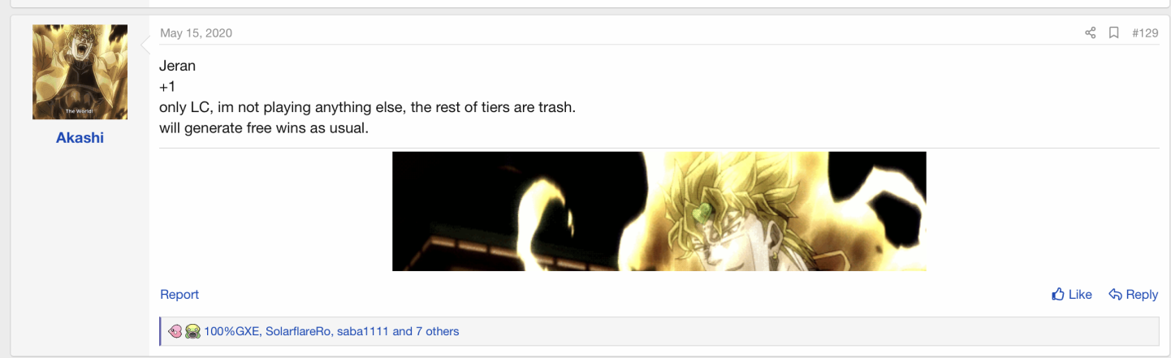The height and width of the screenshot is (358, 1171).
Task: Click the Reply arrow icon
Action: tap(1116, 295)
